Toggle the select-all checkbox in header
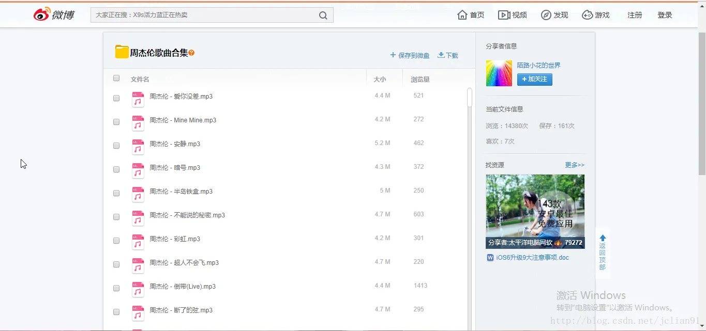 pos(116,78)
